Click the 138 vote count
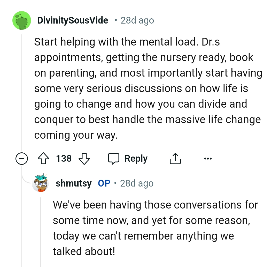The image size is (279, 267). 64,159
